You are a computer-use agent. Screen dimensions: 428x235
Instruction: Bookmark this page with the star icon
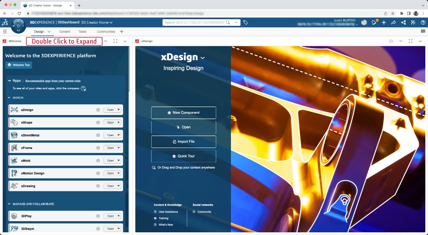(393, 13)
